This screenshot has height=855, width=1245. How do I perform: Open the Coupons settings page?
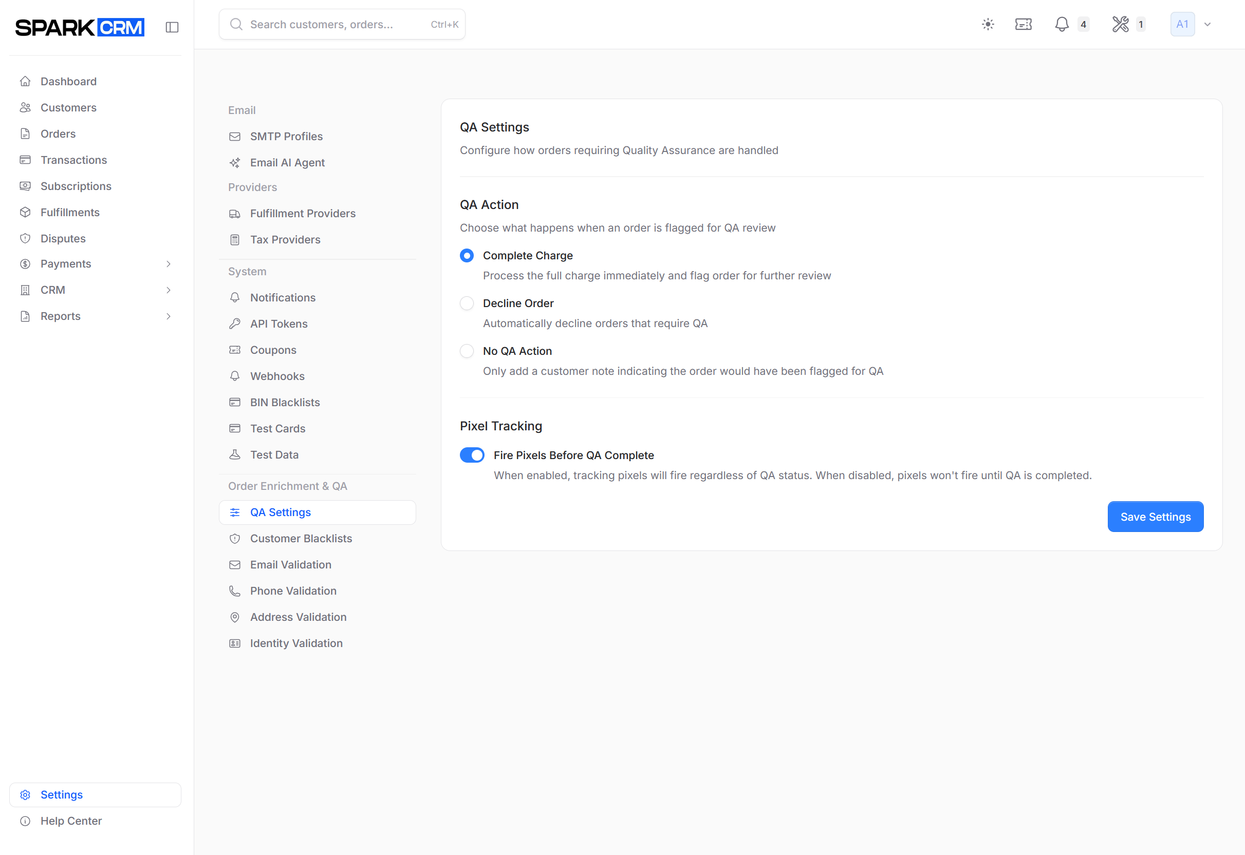[317, 350]
